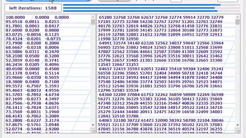Select value 64991 in right panel
246x138 pixels.
(105, 43)
